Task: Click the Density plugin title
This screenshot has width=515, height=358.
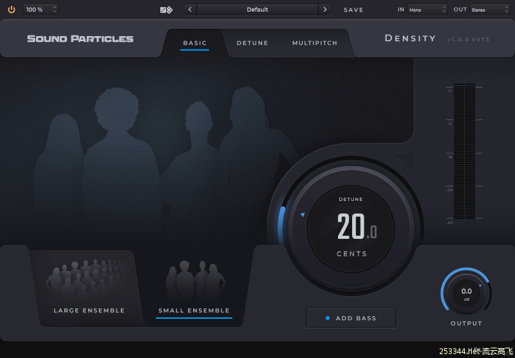Action: pyautogui.click(x=410, y=39)
